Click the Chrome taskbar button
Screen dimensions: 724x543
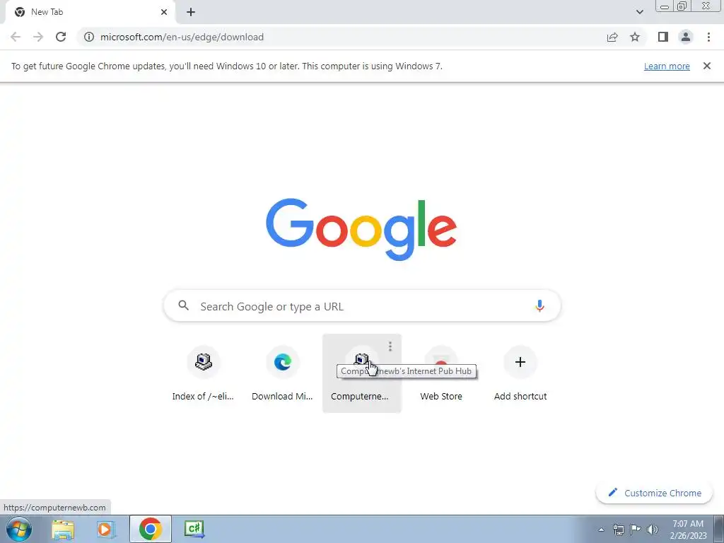(151, 529)
